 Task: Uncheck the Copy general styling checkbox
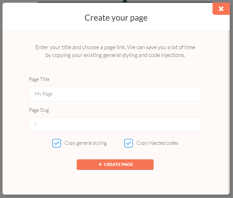click(57, 143)
